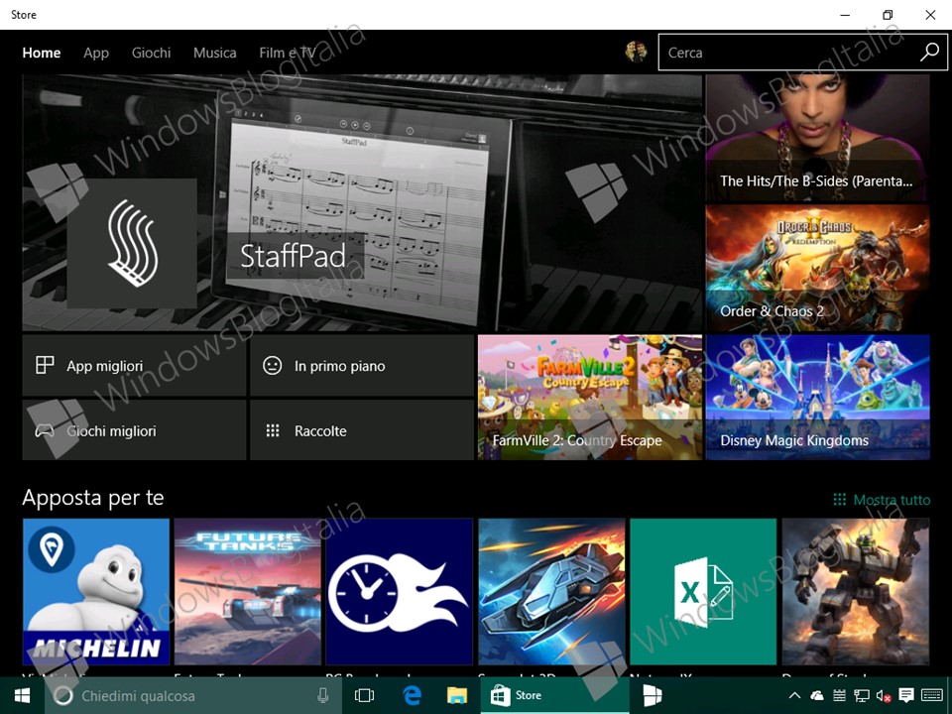Open the Giochi migliori list
Viewport: 952px width, 714px height.
[134, 429]
